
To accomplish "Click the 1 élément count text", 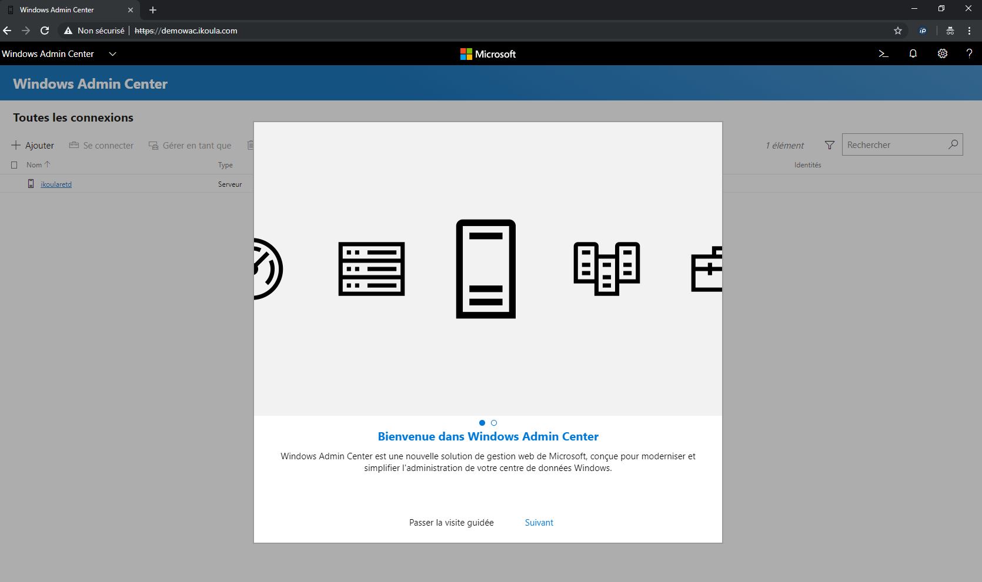I will [784, 145].
